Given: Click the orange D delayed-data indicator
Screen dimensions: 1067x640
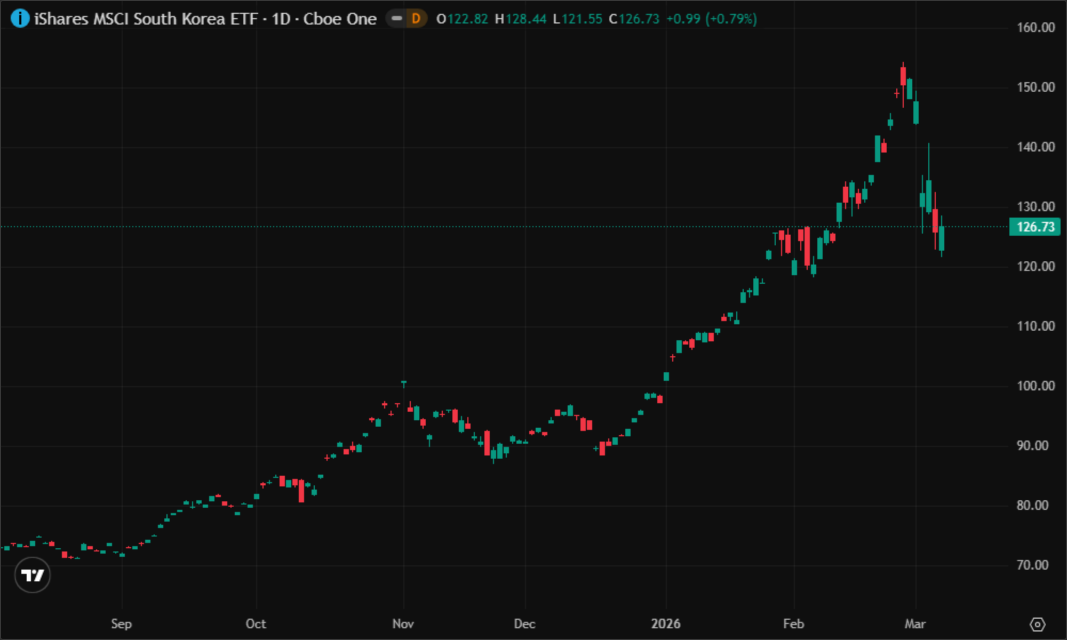Looking at the screenshot, I should click(x=416, y=19).
